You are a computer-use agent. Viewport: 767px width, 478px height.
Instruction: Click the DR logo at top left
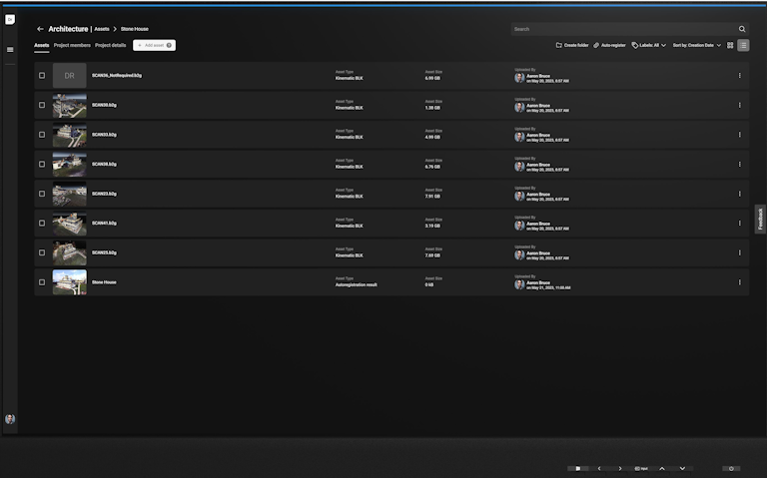(10, 19)
